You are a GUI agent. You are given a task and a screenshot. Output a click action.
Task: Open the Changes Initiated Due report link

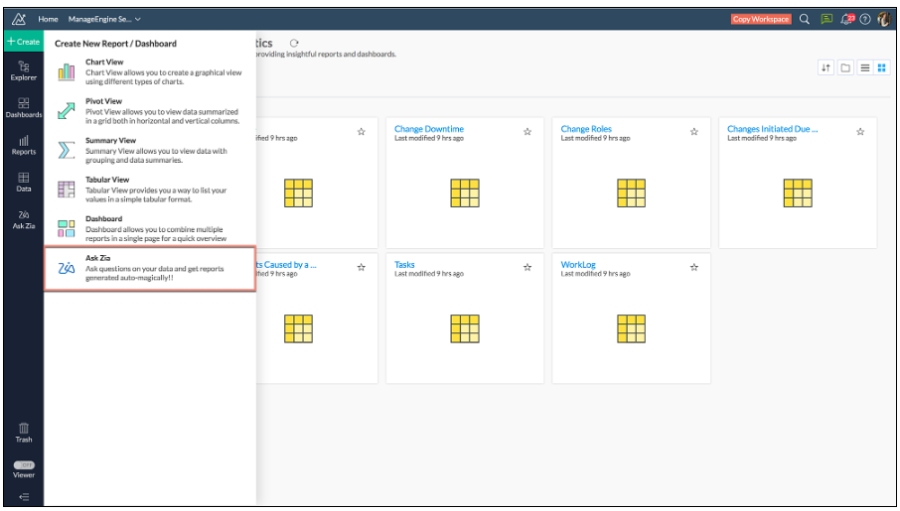pos(772,129)
